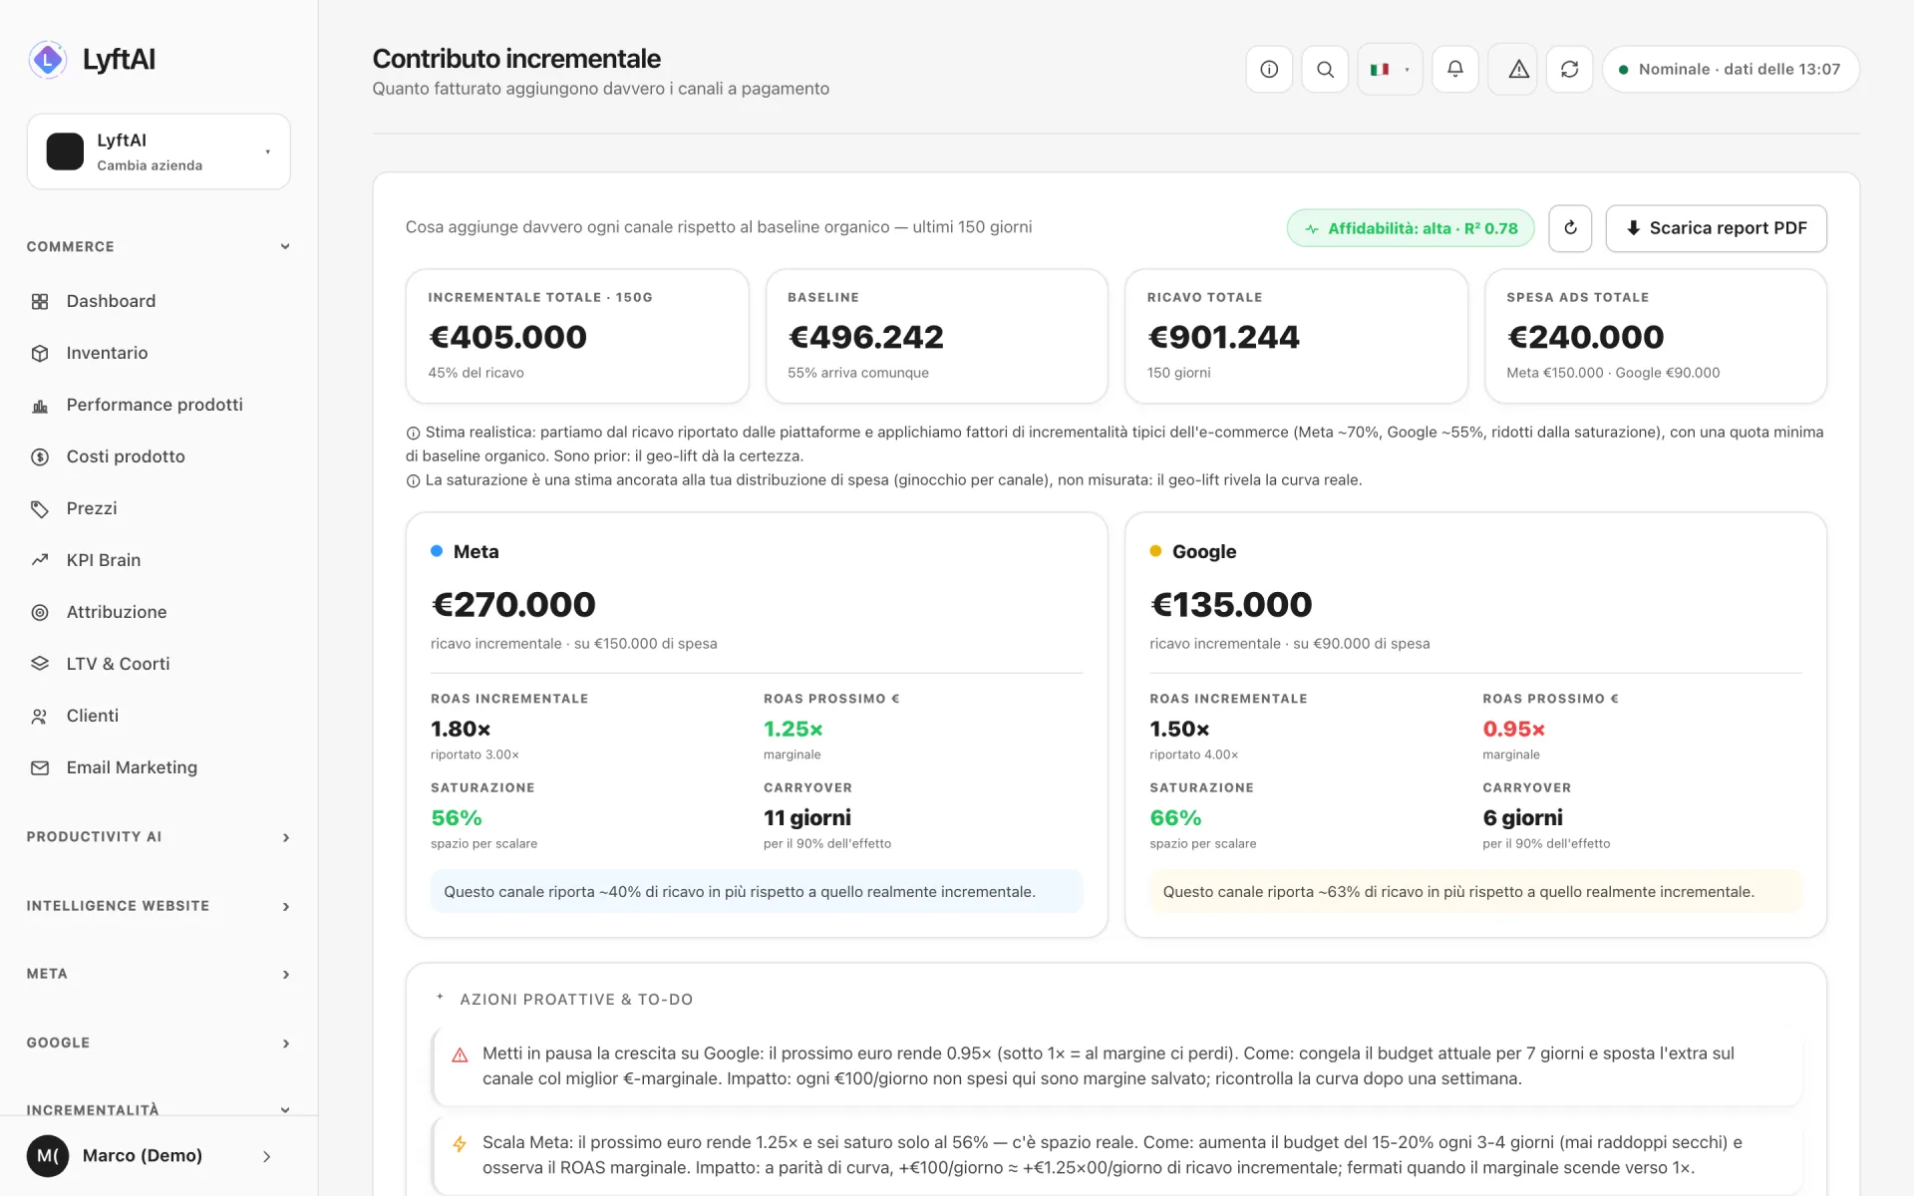Click the Dashboard grid icon
This screenshot has width=1914, height=1196.
click(x=40, y=301)
